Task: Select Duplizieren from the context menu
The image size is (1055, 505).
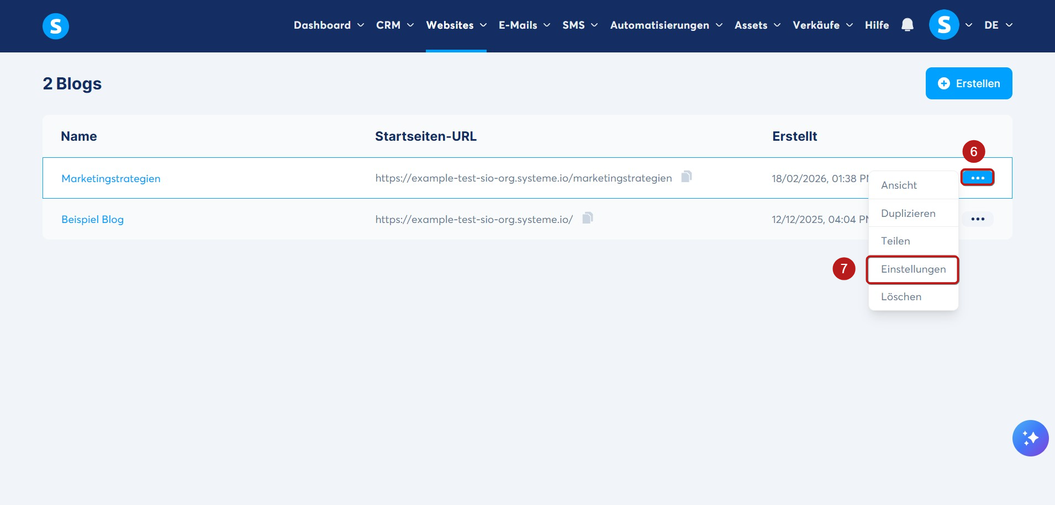Action: click(x=914, y=214)
